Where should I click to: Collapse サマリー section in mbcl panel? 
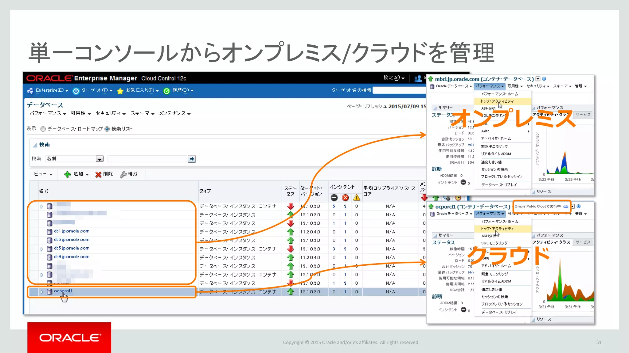pyautogui.click(x=435, y=108)
